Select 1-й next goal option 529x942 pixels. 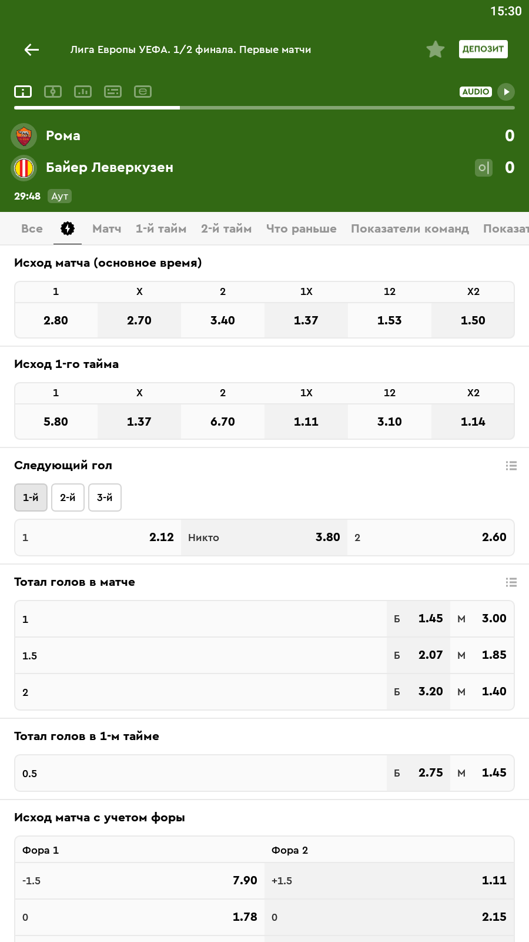31,497
